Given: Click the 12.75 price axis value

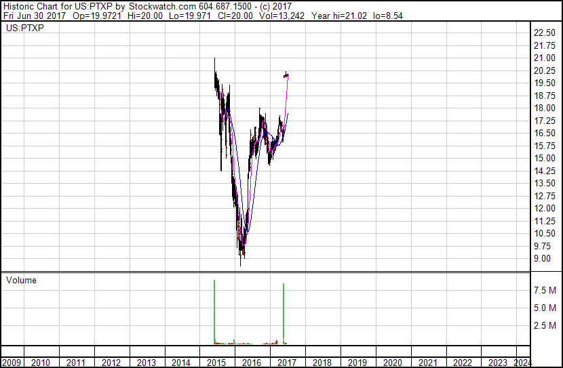Looking at the screenshot, I should click(545, 196).
